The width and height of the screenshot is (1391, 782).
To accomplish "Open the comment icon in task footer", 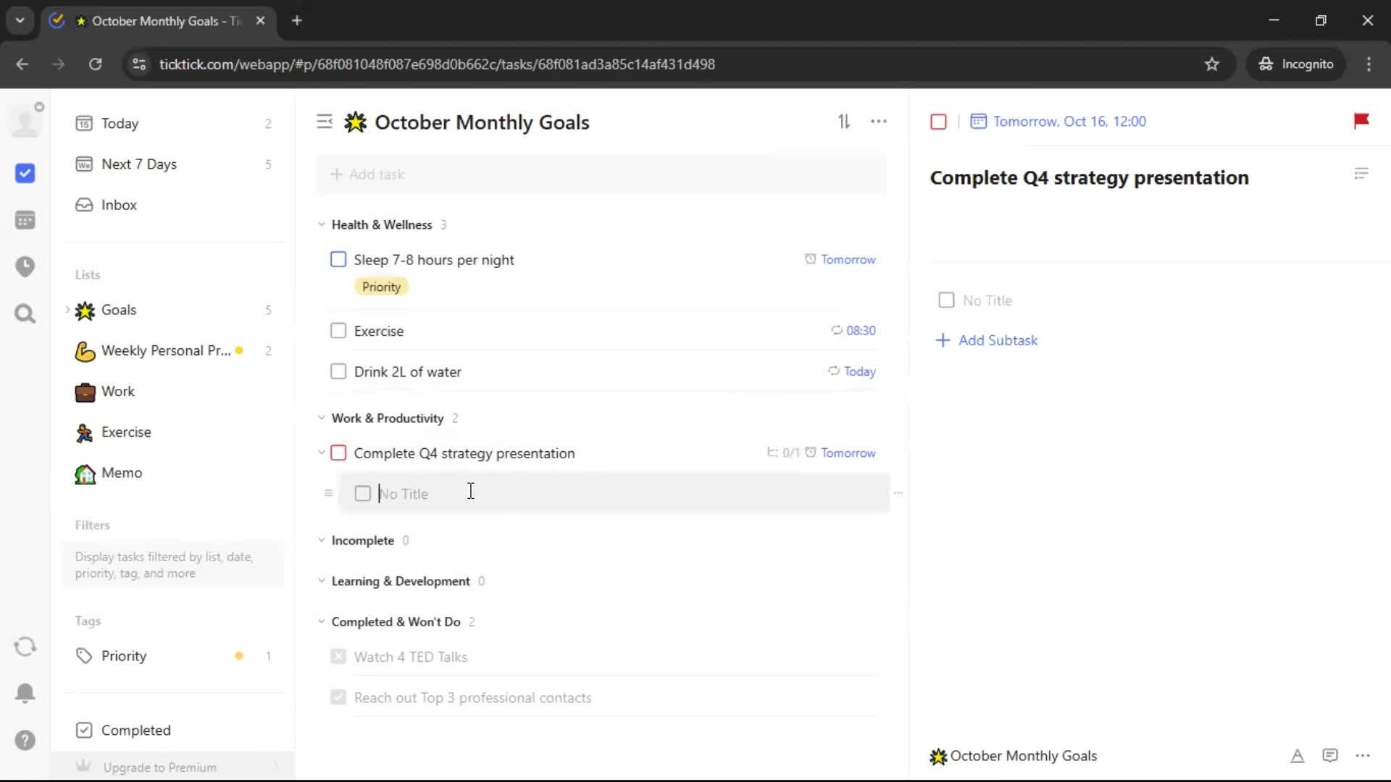I will pyautogui.click(x=1329, y=756).
